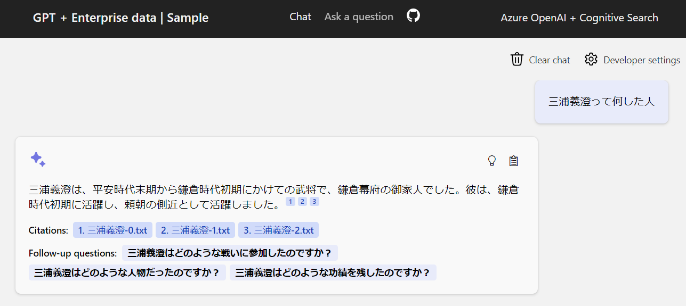Image resolution: width=686 pixels, height=306 pixels.
Task: Switch to the Chat tab
Action: 300,17
